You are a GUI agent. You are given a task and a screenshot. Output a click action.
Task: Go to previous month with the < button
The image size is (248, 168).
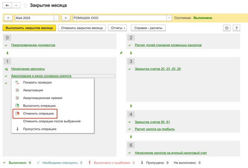8,18
